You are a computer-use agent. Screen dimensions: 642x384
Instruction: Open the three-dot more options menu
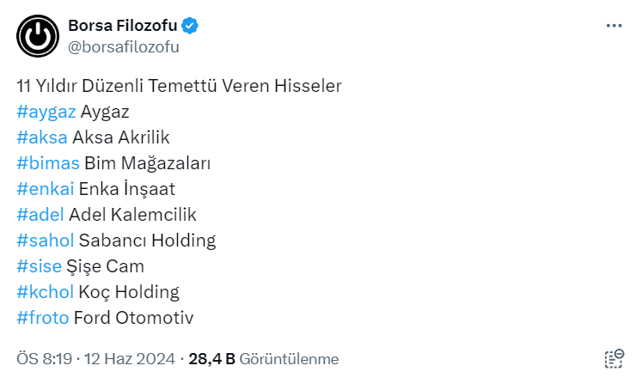click(x=614, y=26)
